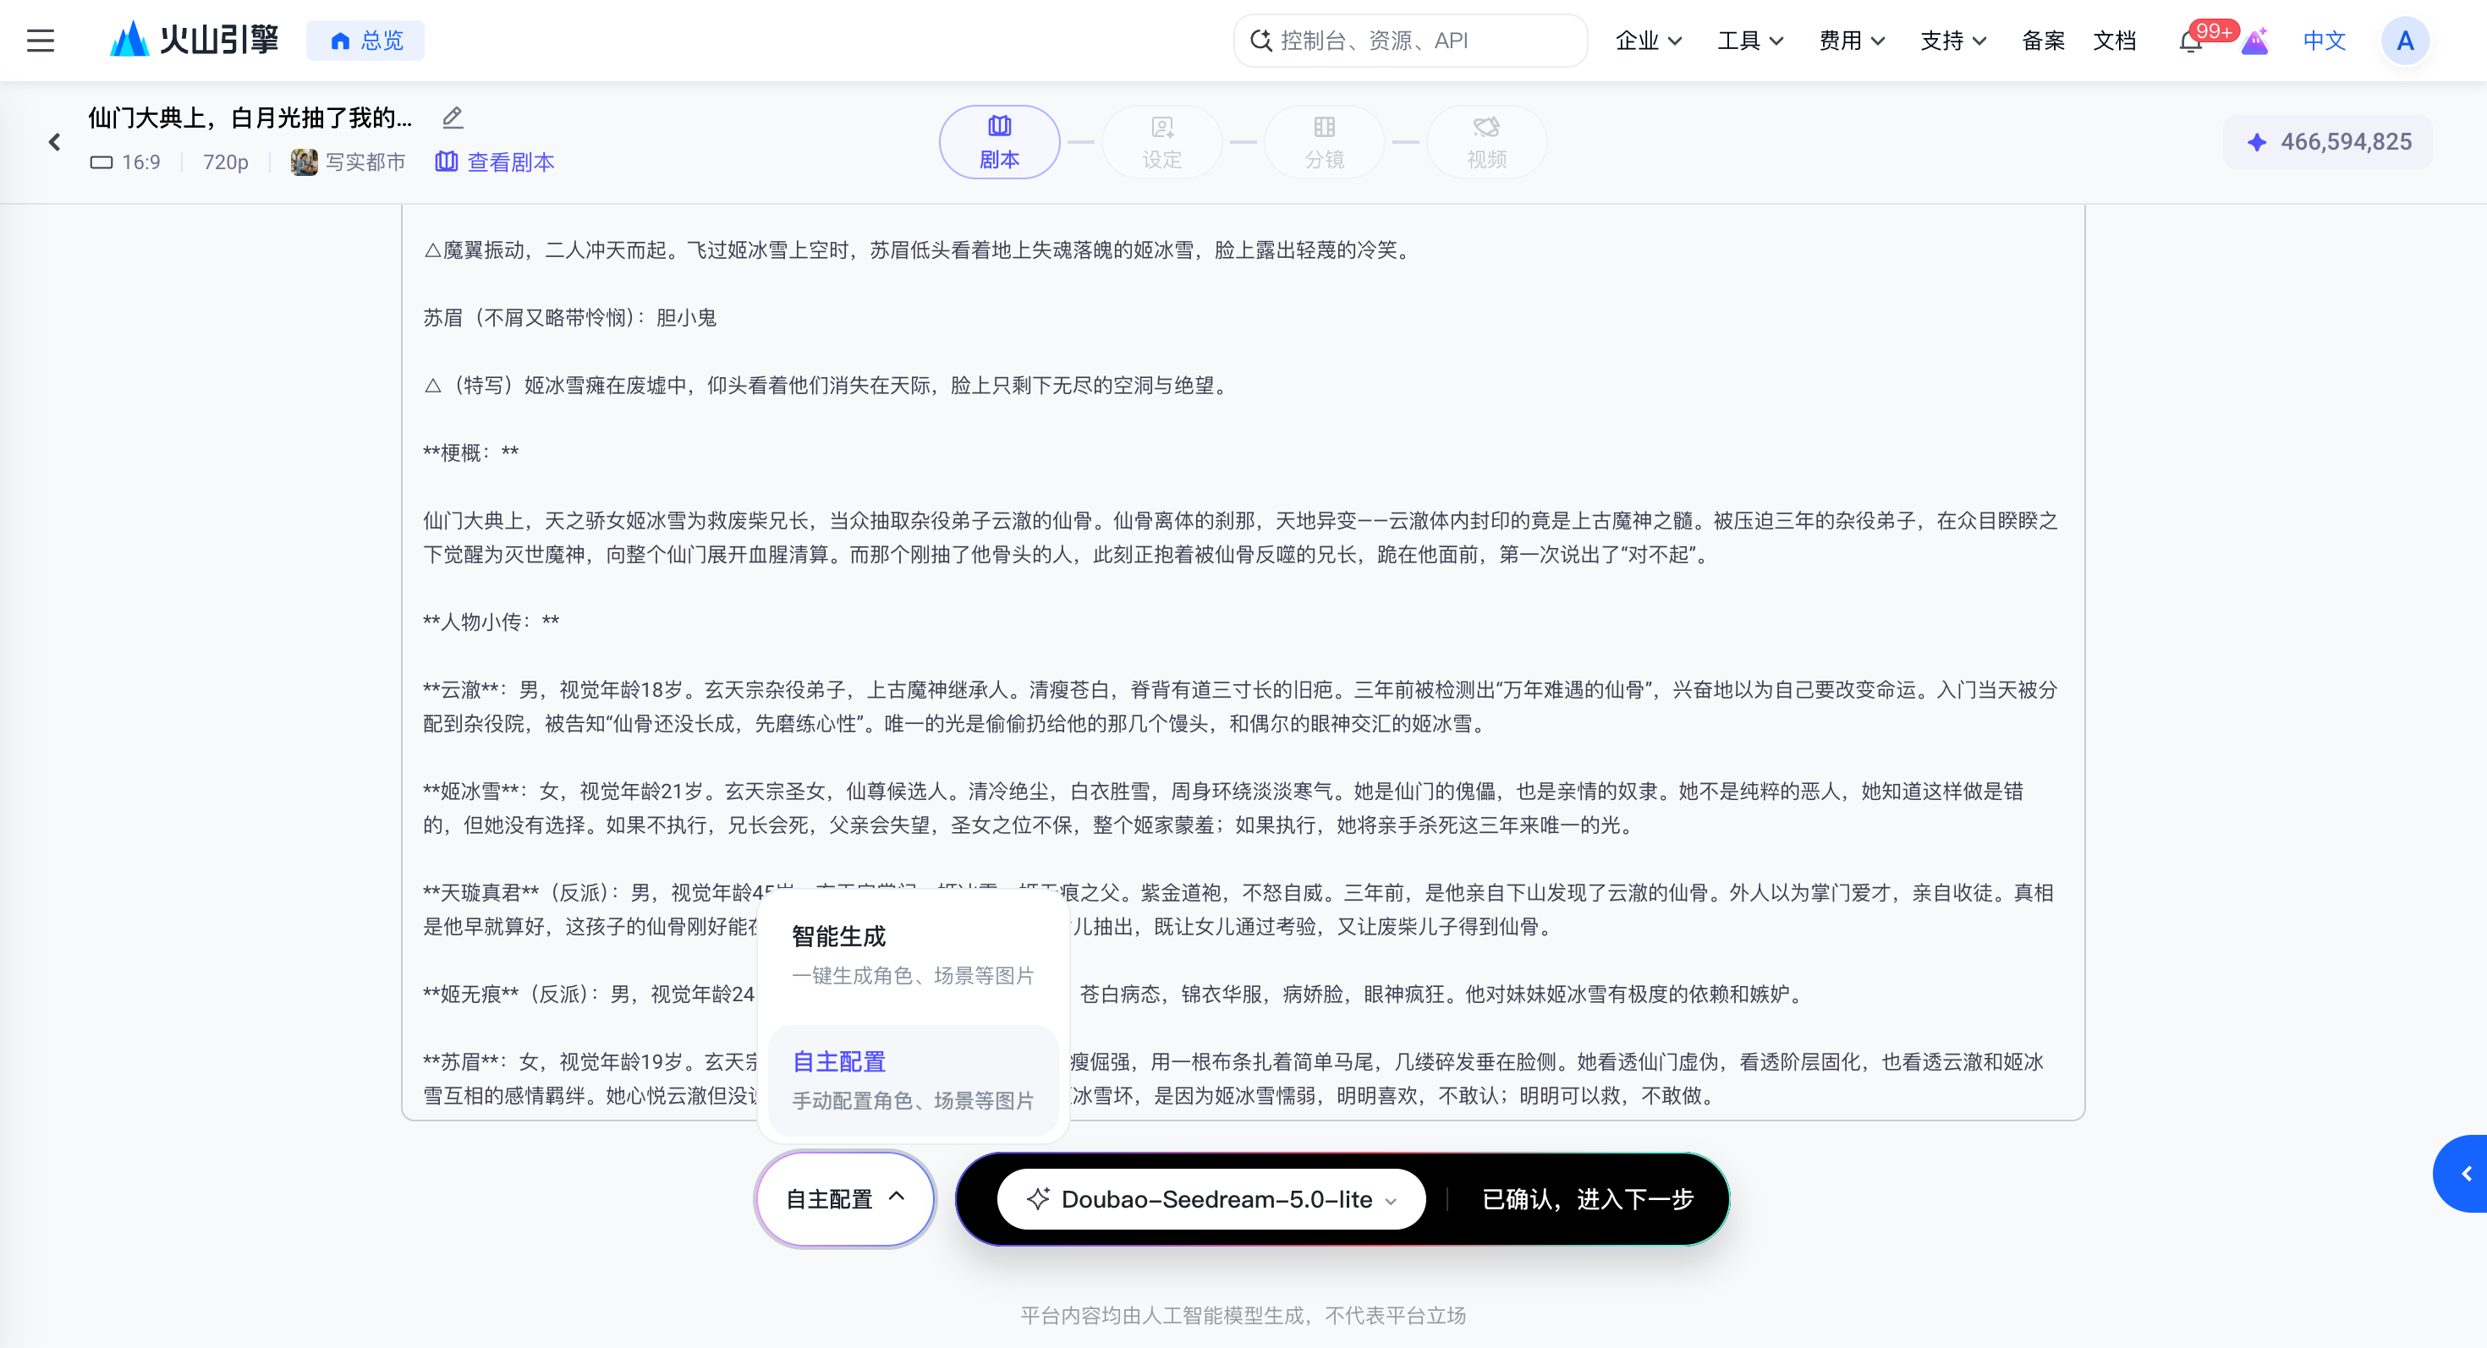Click 已确认，进入下一步 button
The image size is (2487, 1348).
pos(1588,1198)
